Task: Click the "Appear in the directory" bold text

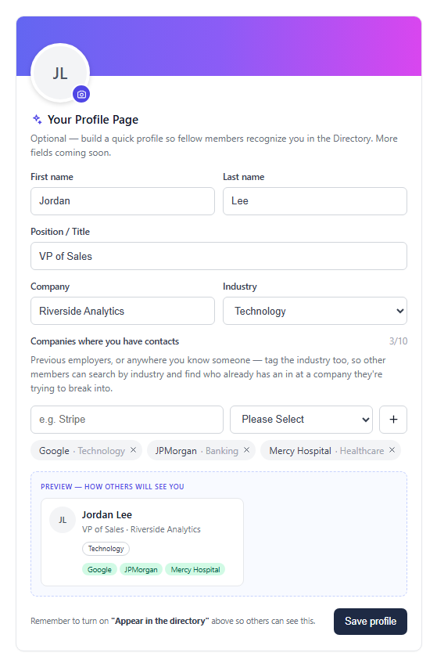Action: click(160, 621)
